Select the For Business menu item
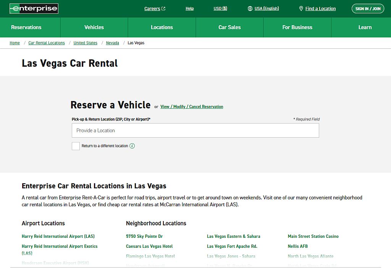Screen dimensions: 391x268 pos(297,27)
